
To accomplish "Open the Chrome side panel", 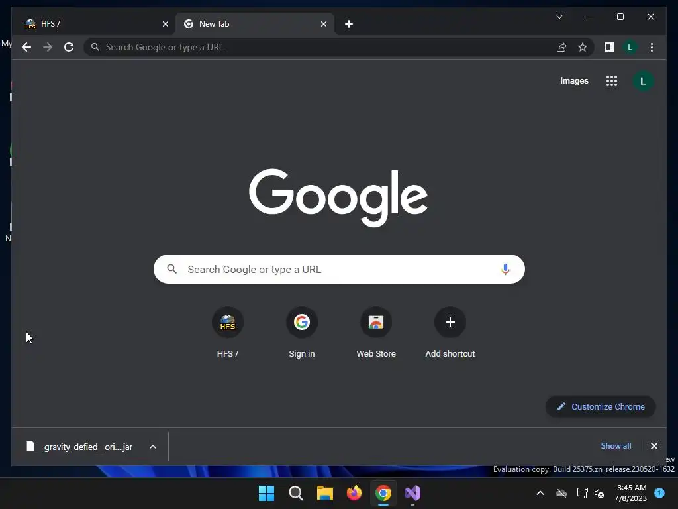I will (609, 47).
